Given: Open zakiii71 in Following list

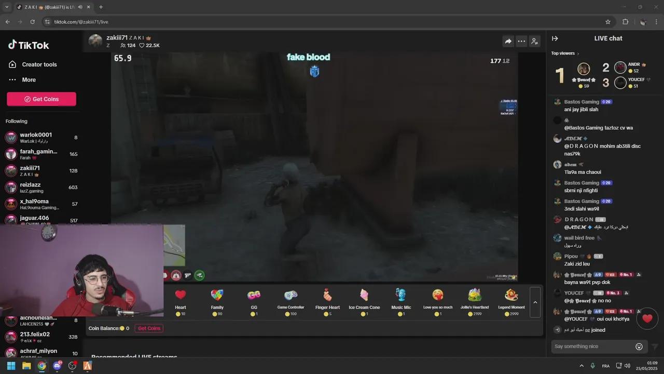Looking at the screenshot, I should (x=41, y=171).
